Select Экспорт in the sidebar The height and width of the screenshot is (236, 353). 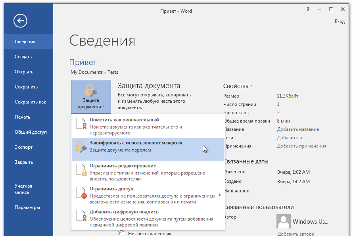pos(29,147)
